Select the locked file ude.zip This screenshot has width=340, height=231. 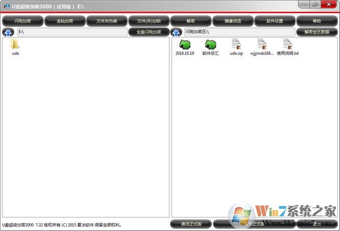(236, 47)
